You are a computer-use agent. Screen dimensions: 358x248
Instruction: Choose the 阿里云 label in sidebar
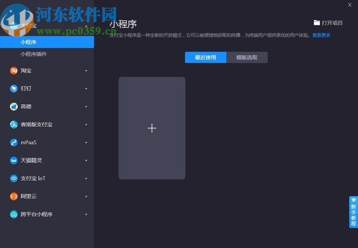29,196
